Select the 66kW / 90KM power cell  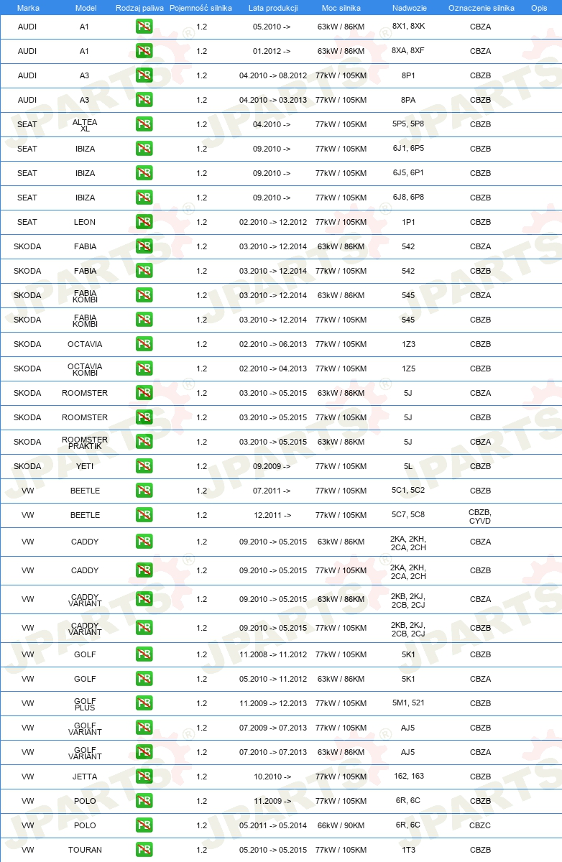pos(341,825)
